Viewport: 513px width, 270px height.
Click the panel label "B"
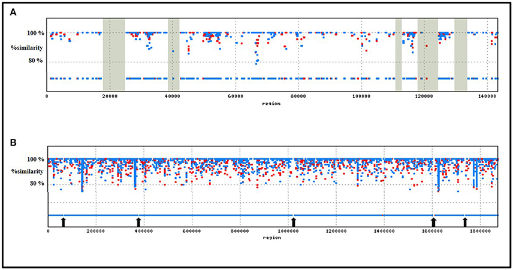[x=13, y=142]
